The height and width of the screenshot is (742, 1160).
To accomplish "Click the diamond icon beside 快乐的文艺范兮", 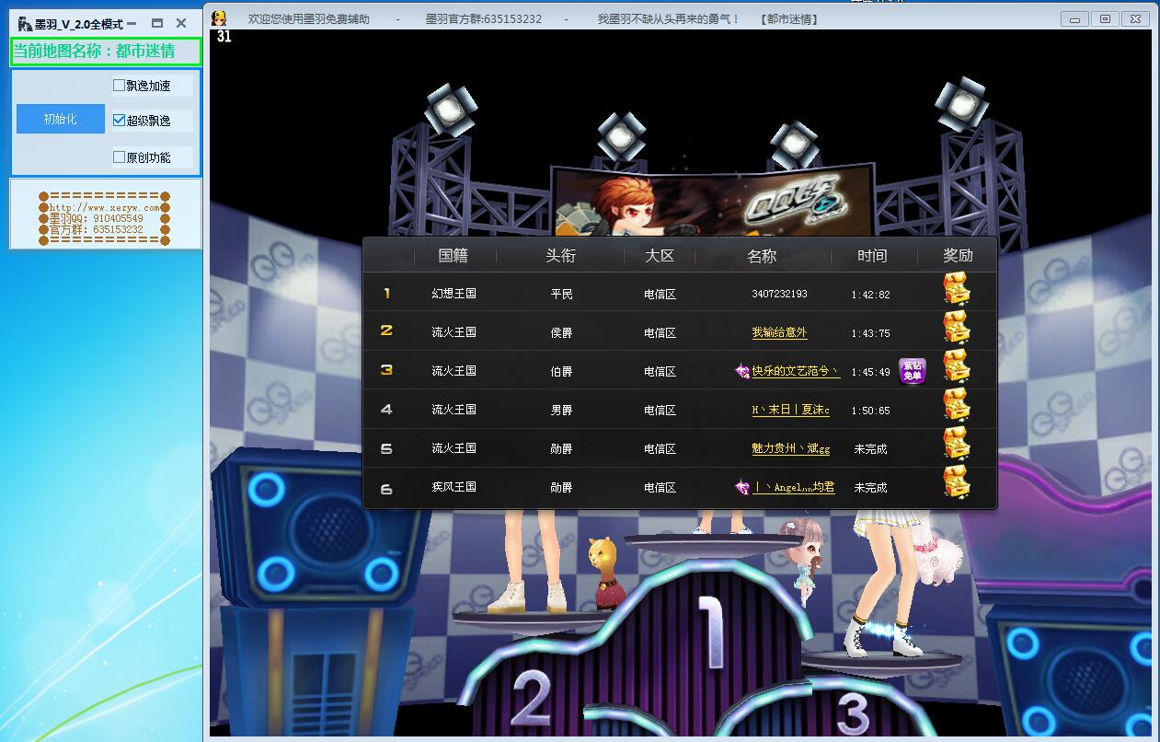I will (742, 372).
